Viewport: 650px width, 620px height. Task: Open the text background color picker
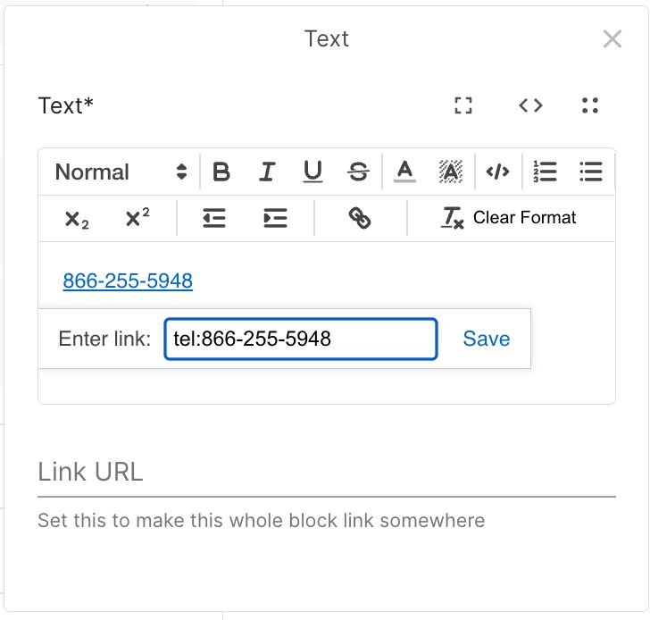pyautogui.click(x=451, y=172)
